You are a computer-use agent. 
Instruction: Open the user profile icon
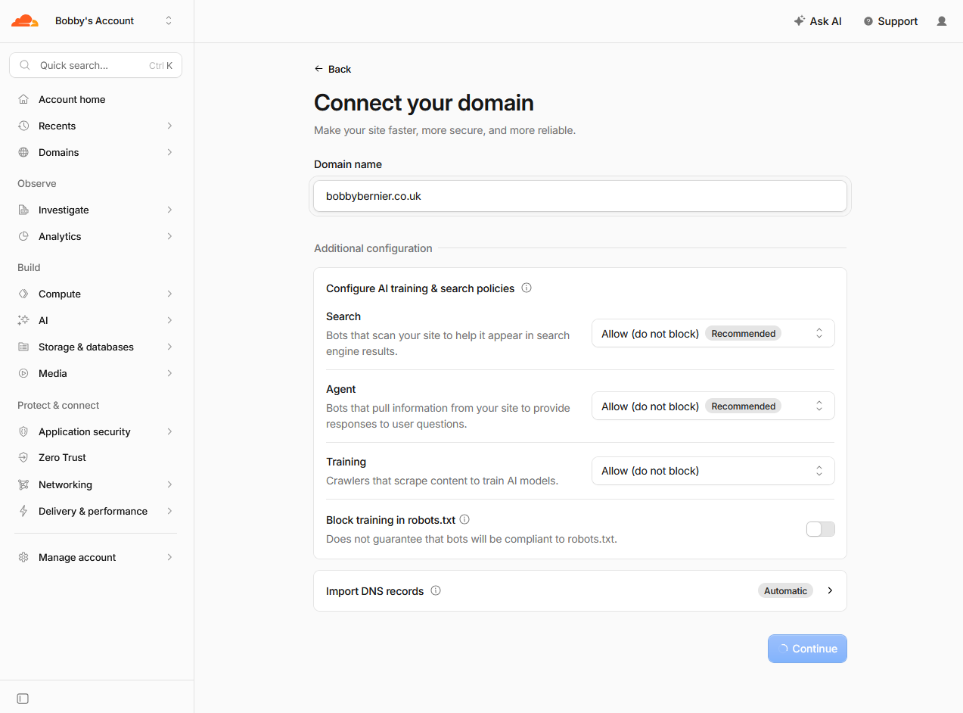(942, 21)
